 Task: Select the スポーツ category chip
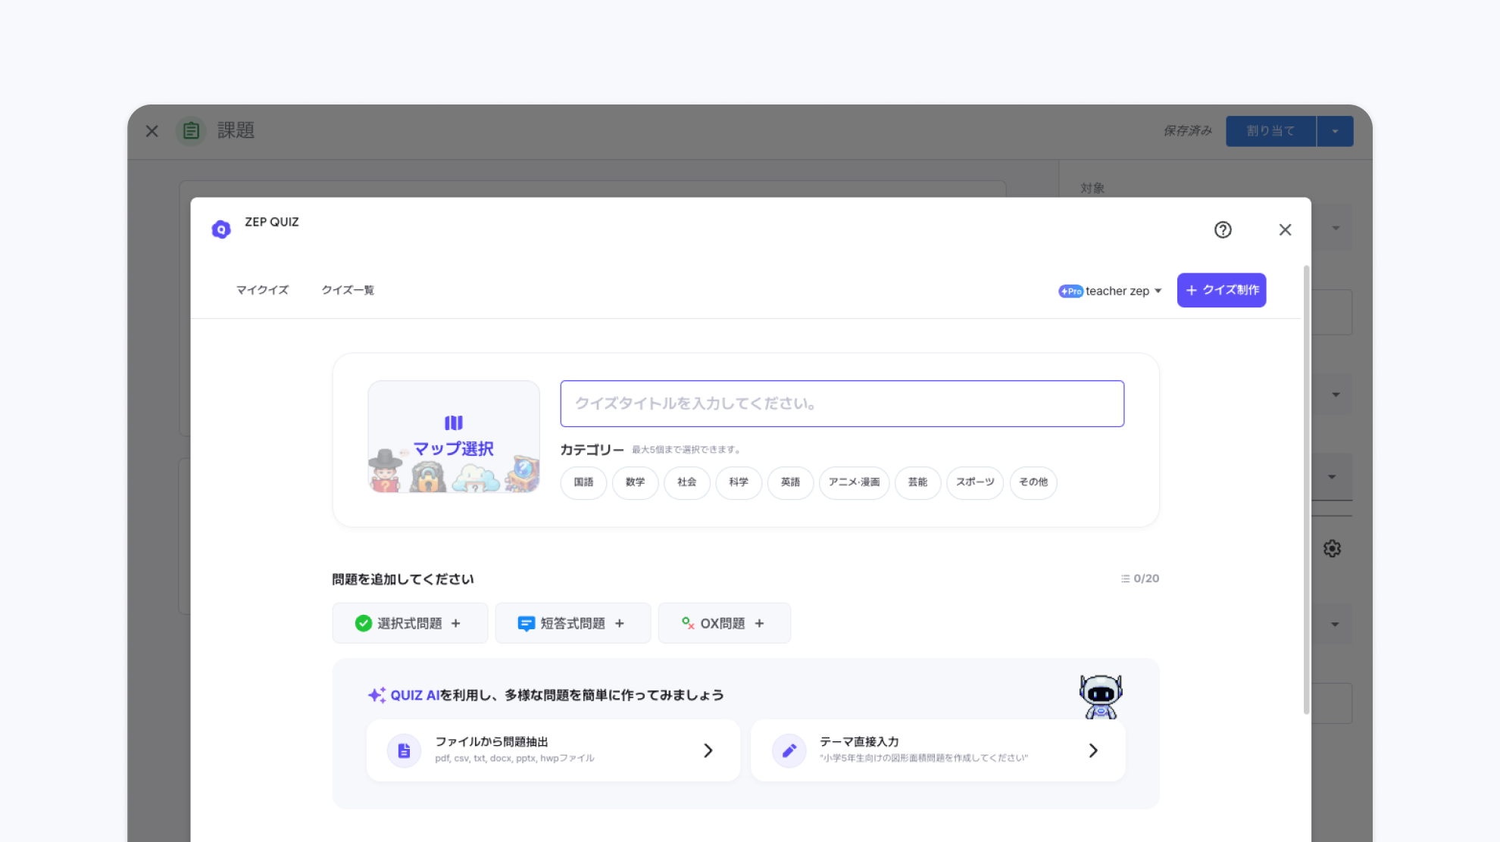click(974, 482)
